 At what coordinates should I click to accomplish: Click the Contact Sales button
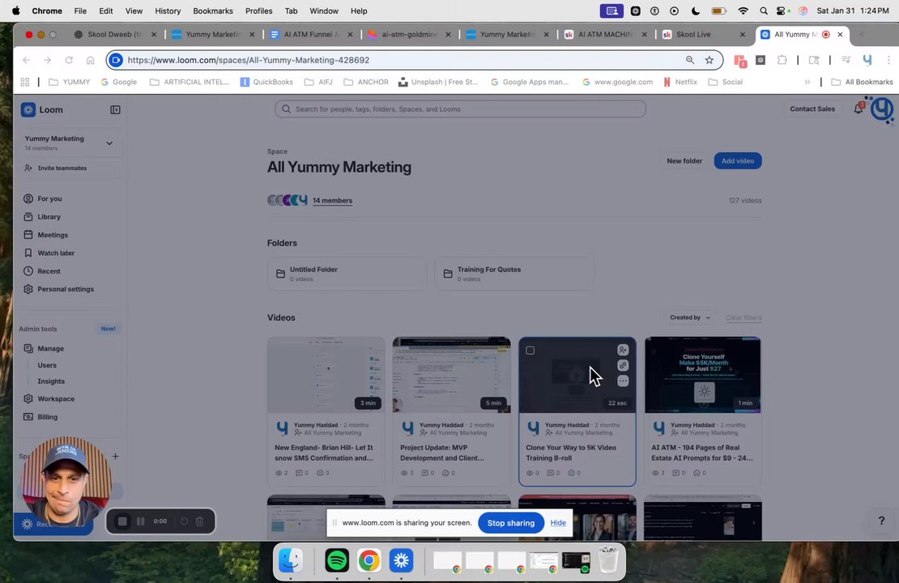[812, 109]
